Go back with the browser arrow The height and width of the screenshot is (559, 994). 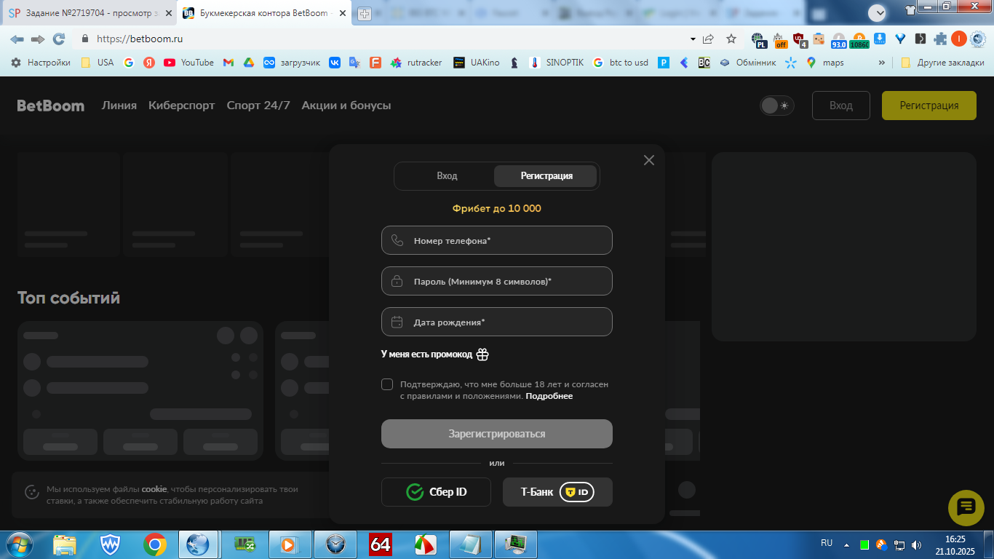17,39
